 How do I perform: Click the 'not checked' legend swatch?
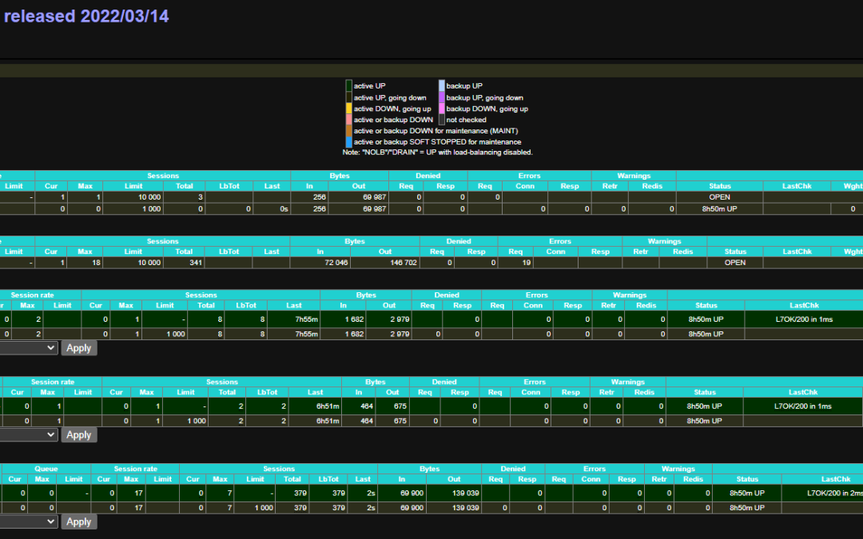point(441,119)
